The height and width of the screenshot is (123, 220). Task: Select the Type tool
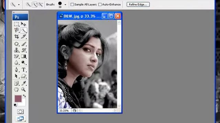(x=23, y=70)
